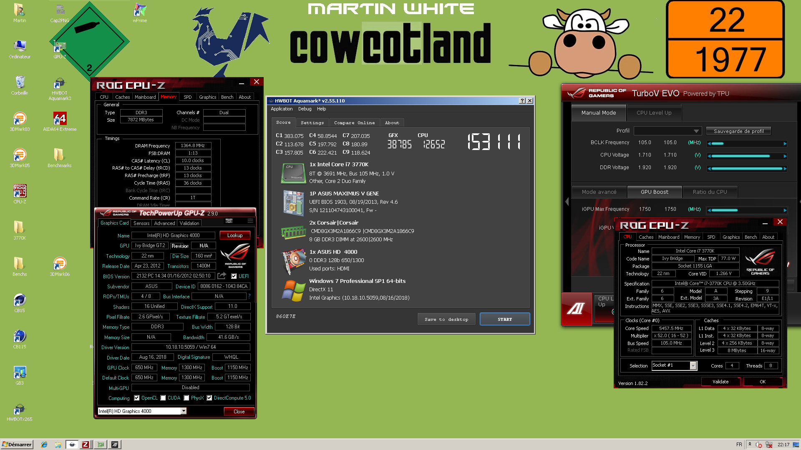Toggle the OpenCL checkbox

pos(137,398)
